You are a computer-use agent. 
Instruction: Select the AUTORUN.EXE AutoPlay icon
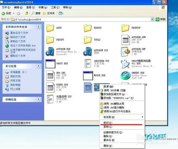(x=50, y=51)
